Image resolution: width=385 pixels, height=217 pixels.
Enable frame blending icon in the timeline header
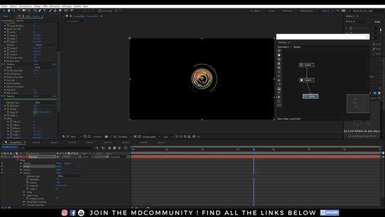click(x=114, y=148)
